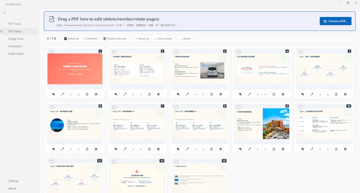The height and width of the screenshot is (193, 360).
Task: Mark page 5 checkbox
Action: click(301, 52)
